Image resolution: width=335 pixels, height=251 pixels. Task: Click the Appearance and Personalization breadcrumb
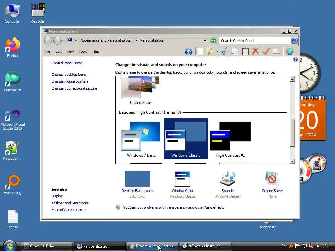point(106,40)
